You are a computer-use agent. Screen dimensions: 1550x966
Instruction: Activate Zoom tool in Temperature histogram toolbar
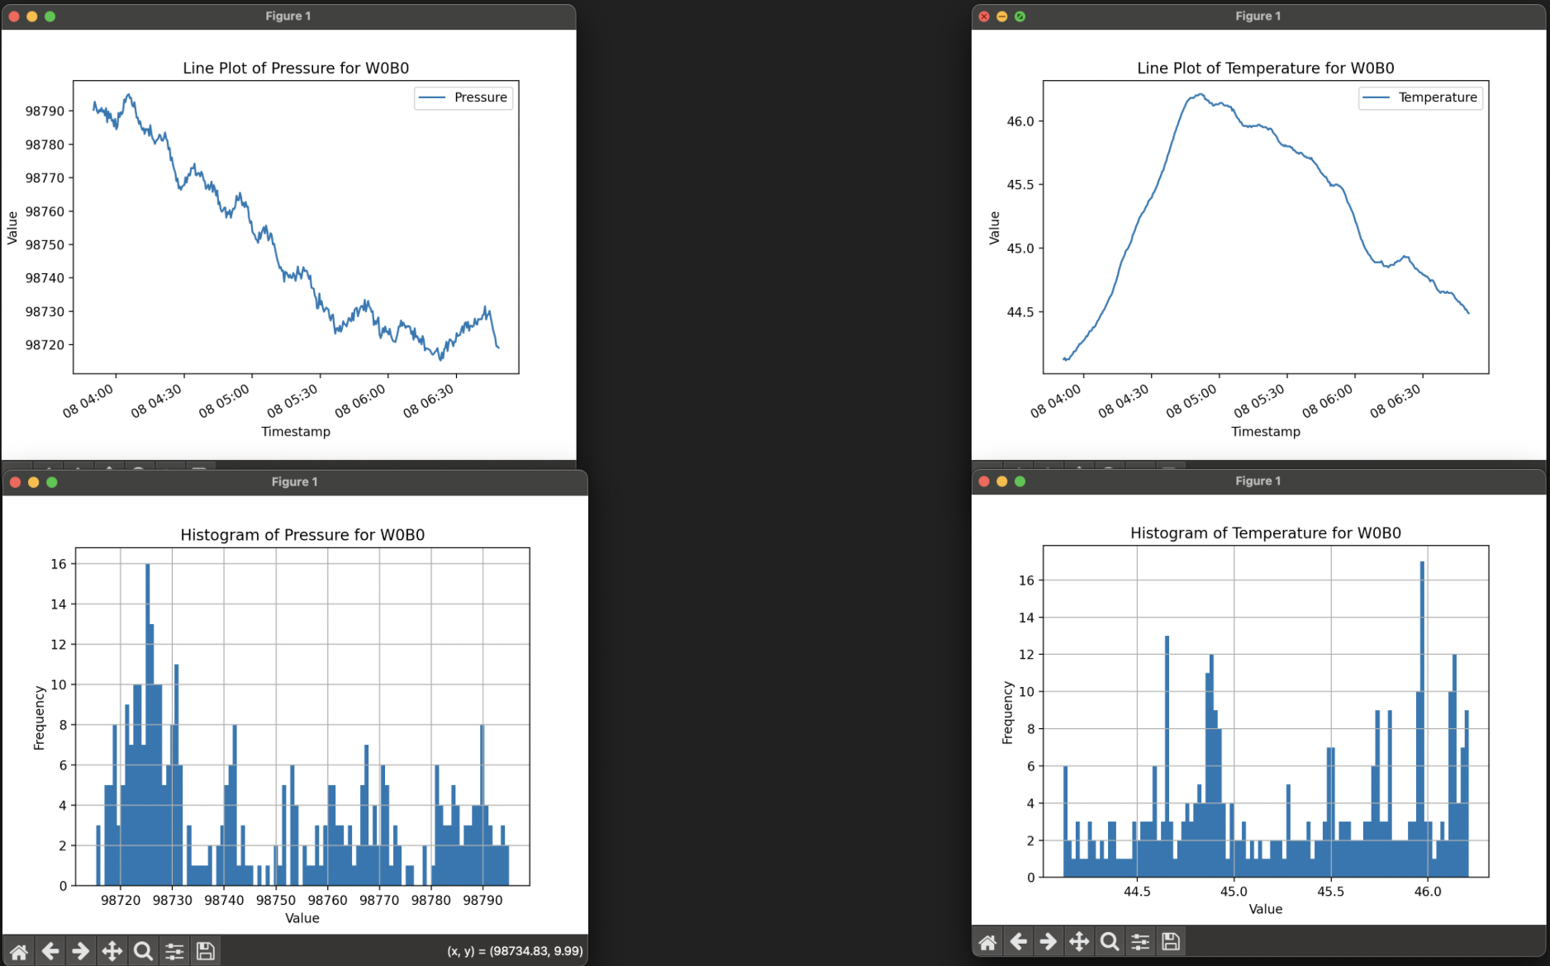coord(1110,941)
